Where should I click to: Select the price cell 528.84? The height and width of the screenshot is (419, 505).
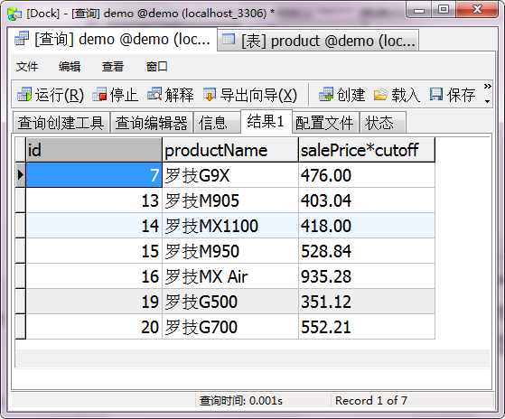click(x=367, y=251)
